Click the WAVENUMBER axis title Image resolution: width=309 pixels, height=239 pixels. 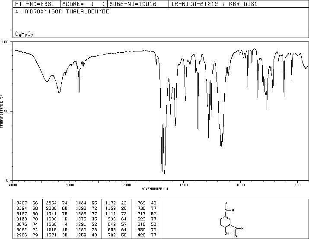(155, 189)
